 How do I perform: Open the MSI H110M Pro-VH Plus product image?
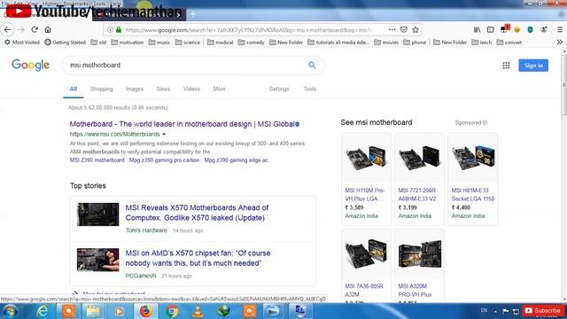tap(366, 158)
